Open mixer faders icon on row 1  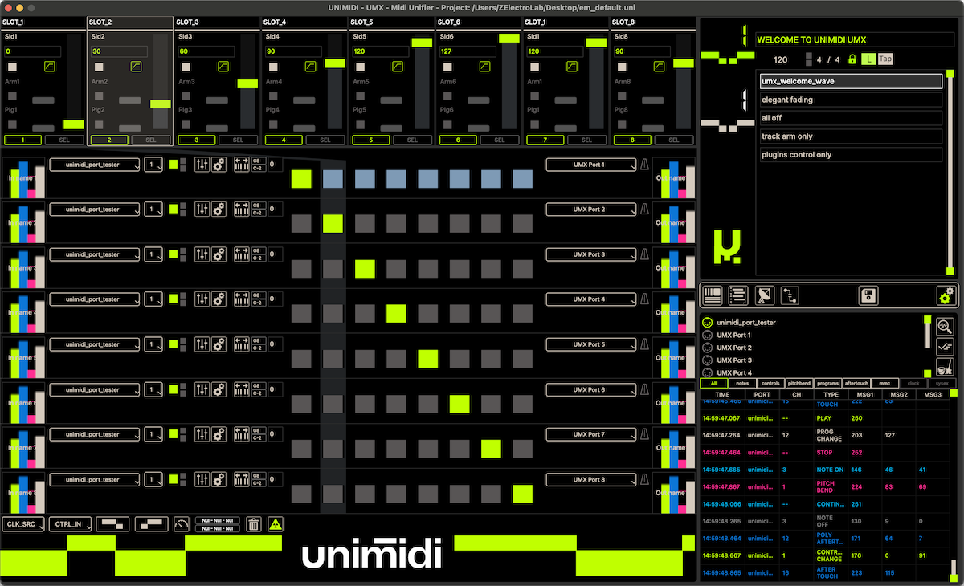(x=202, y=165)
